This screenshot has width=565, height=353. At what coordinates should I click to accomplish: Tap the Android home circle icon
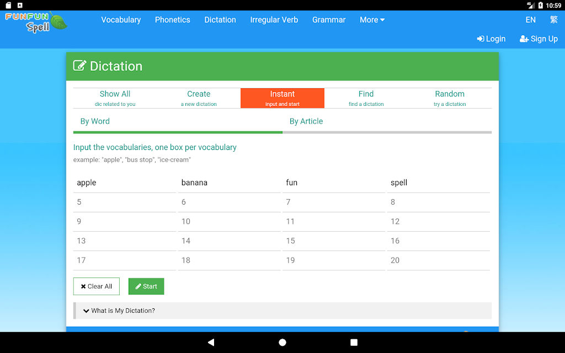(x=282, y=342)
